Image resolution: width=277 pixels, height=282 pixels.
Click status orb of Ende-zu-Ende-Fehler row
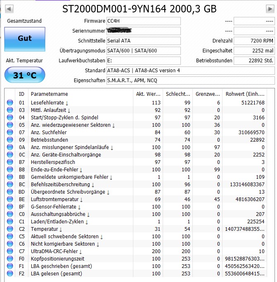[10, 169]
